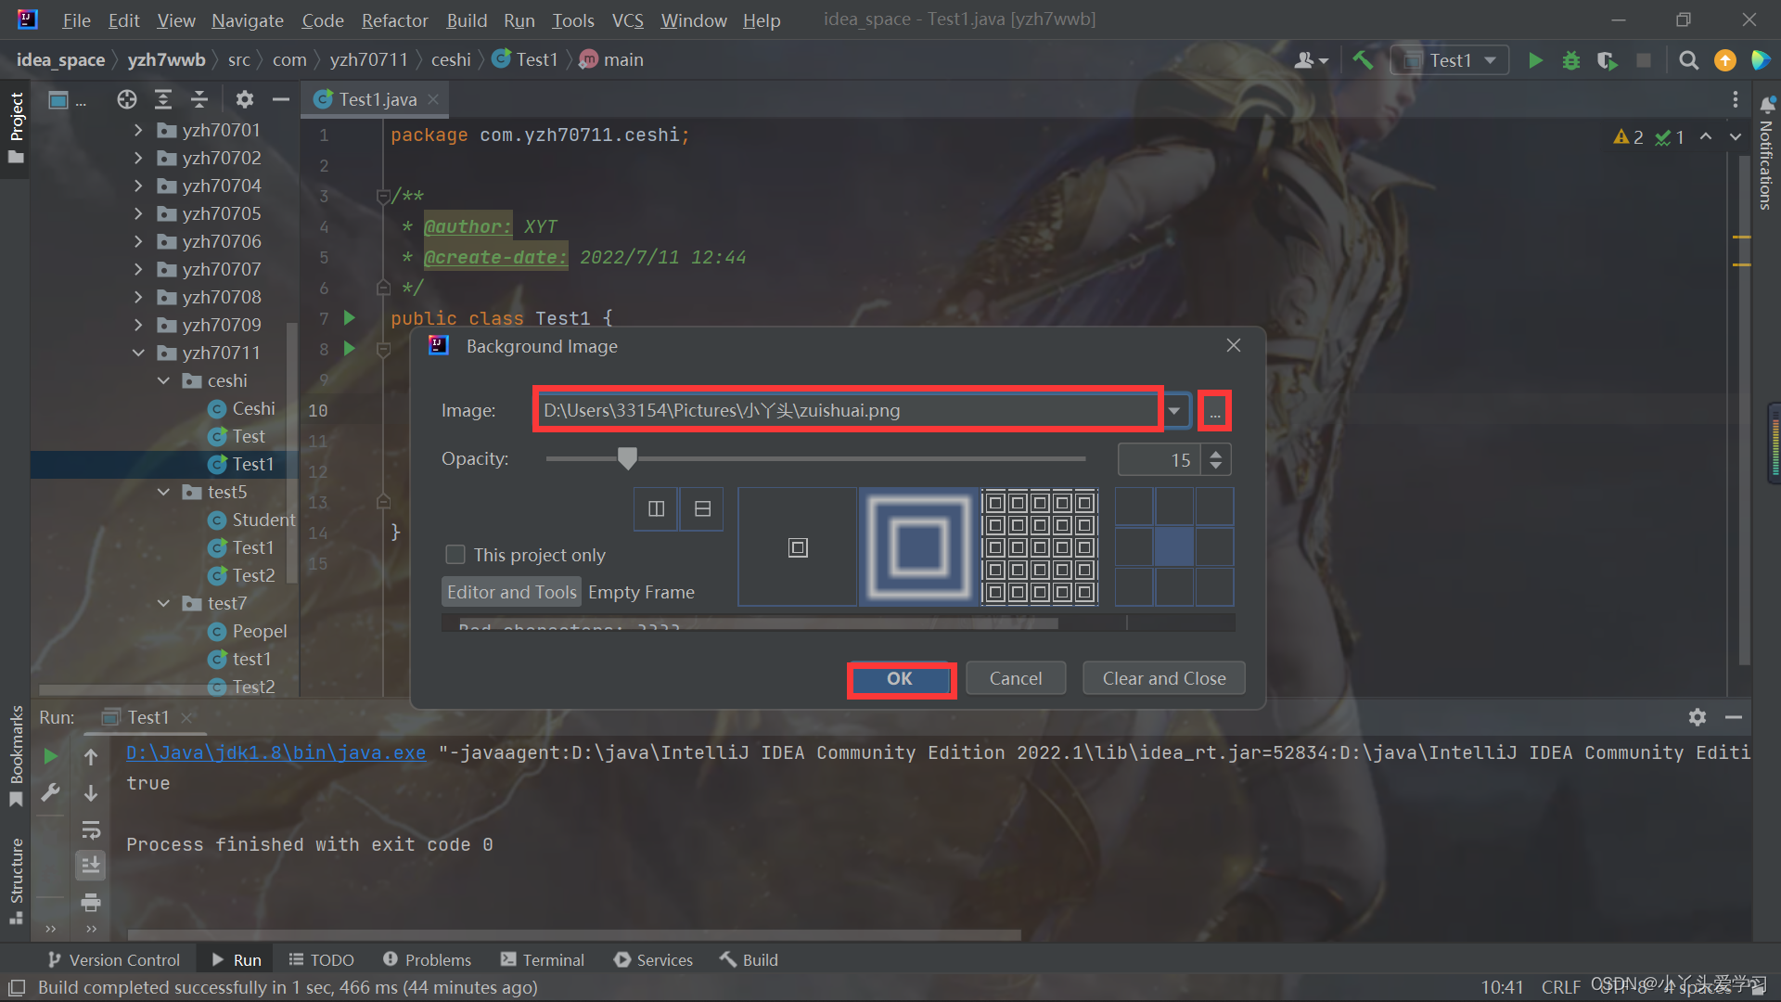Click OK to apply background image
Viewport: 1781px width, 1002px height.
[x=899, y=678]
